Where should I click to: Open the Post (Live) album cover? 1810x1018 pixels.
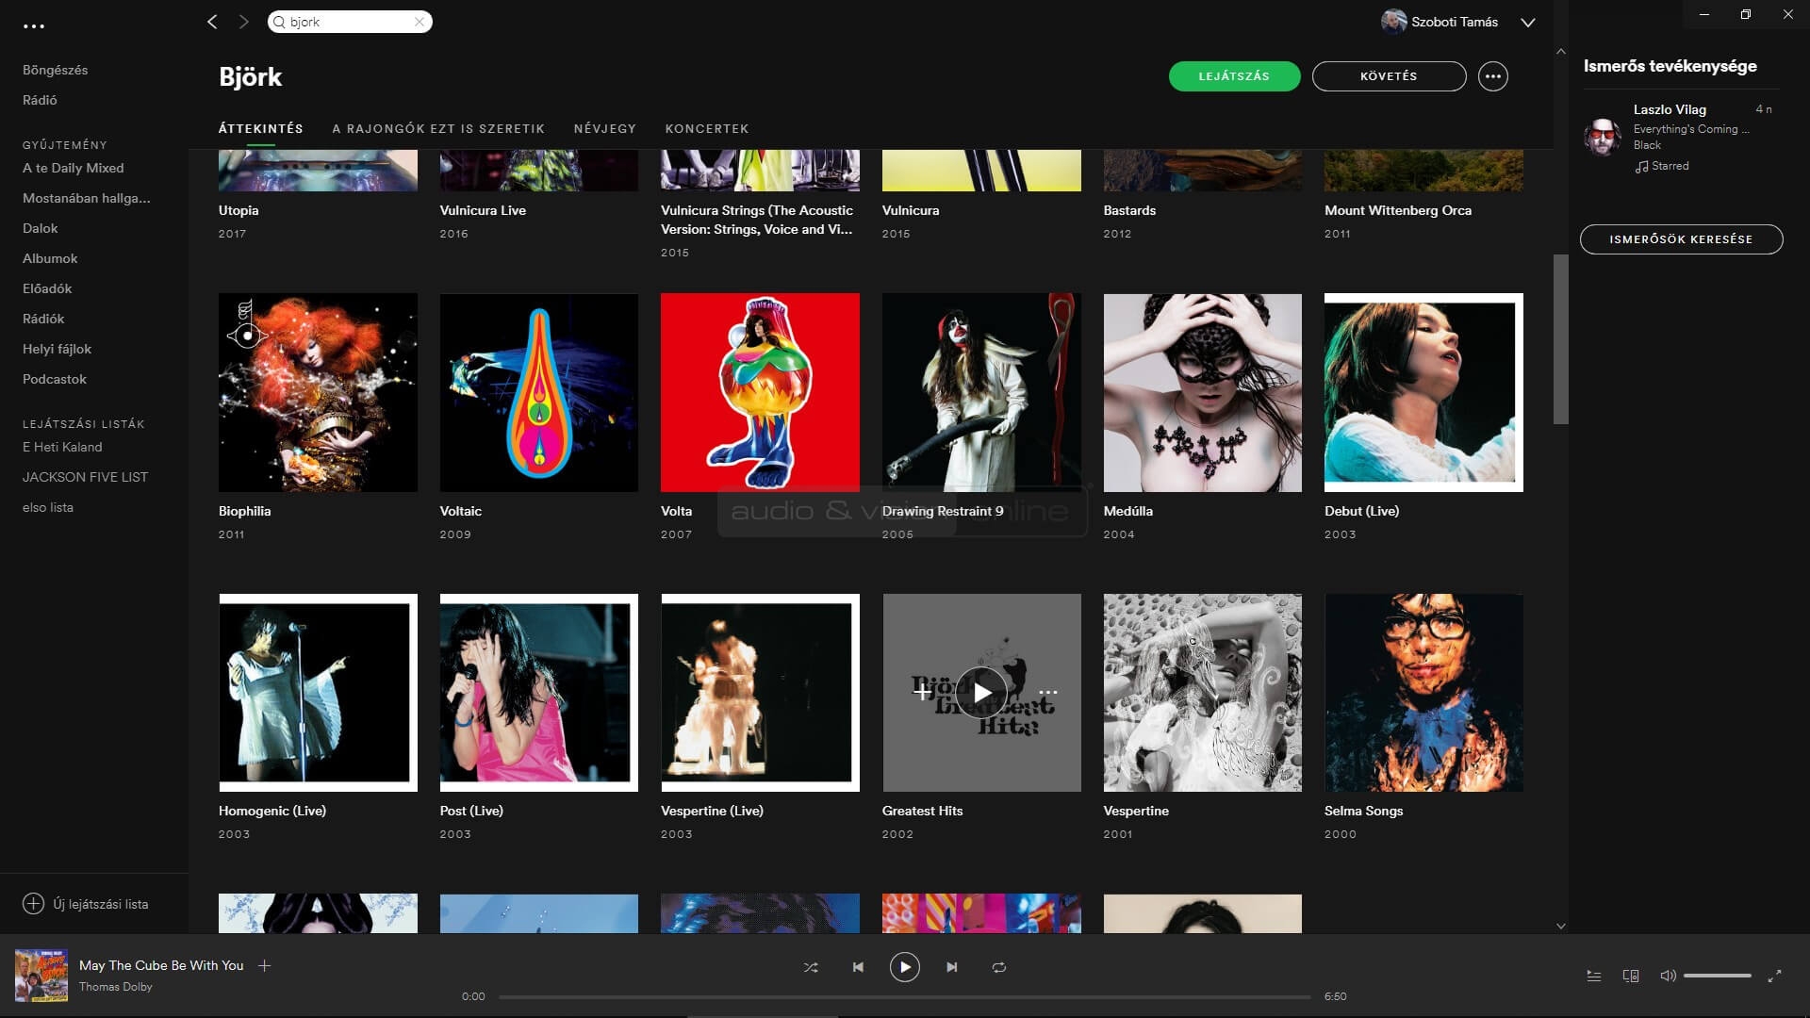click(x=539, y=693)
